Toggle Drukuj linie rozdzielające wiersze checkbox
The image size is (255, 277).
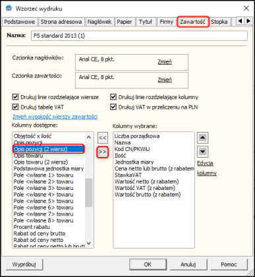pos(15,97)
